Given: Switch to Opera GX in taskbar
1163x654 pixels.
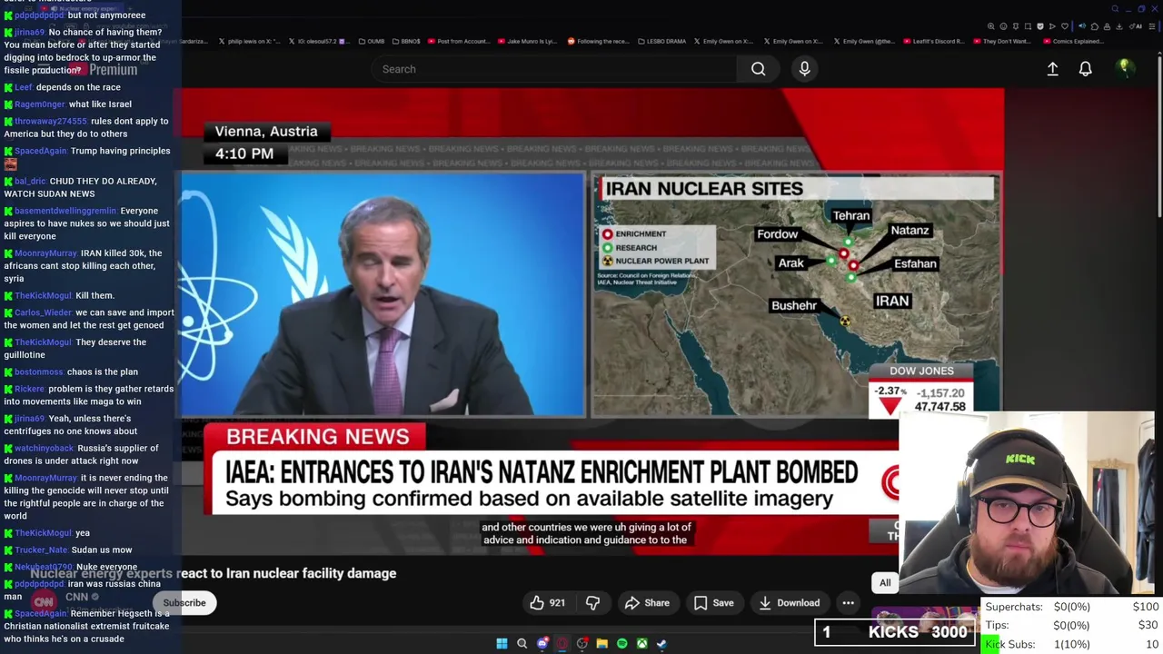Looking at the screenshot, I should (562, 643).
